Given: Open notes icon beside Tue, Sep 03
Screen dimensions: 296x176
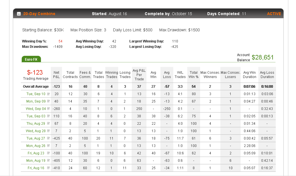Looking at the screenshot, I should pyautogui.click(x=49, y=116).
